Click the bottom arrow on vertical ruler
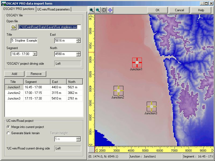The height and width of the screenshot is (161, 215). 91,145
